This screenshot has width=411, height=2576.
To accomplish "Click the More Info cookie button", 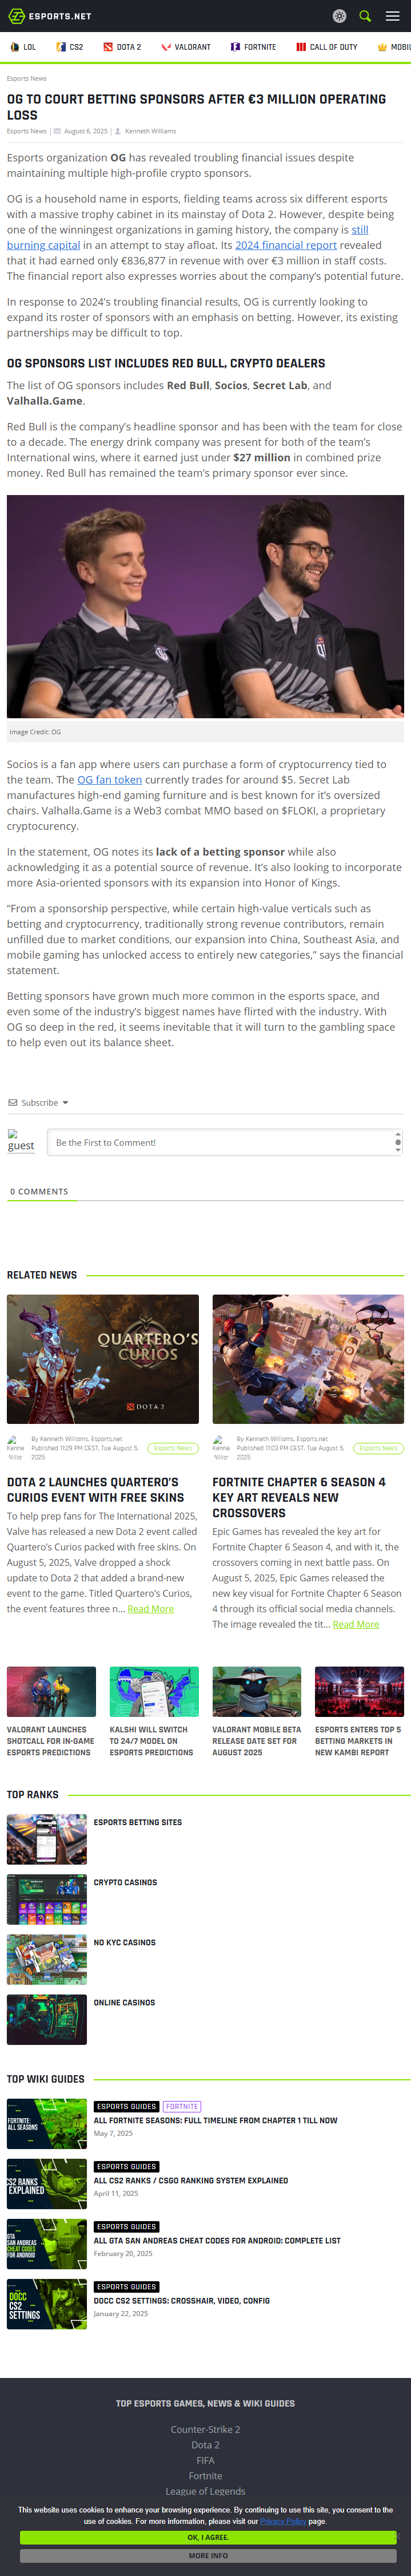I will pos(208,2555).
